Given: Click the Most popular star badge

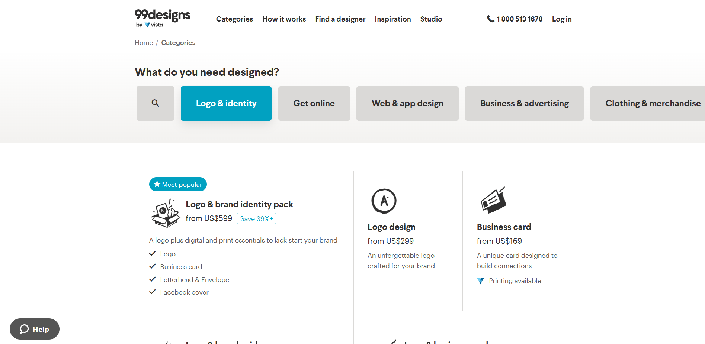Looking at the screenshot, I should (178, 184).
